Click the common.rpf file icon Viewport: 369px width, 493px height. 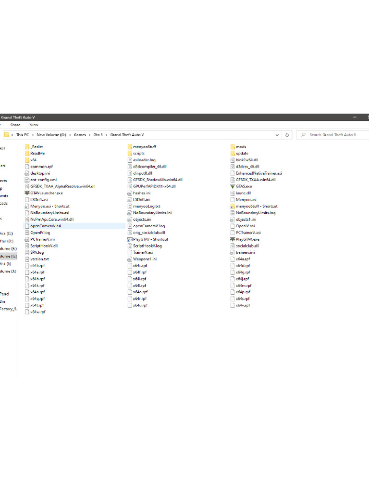click(x=27, y=167)
